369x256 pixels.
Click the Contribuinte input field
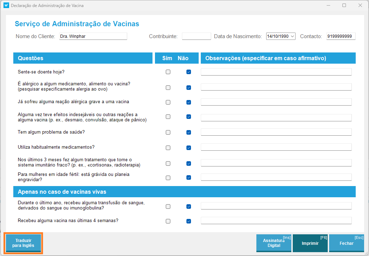pos(196,36)
